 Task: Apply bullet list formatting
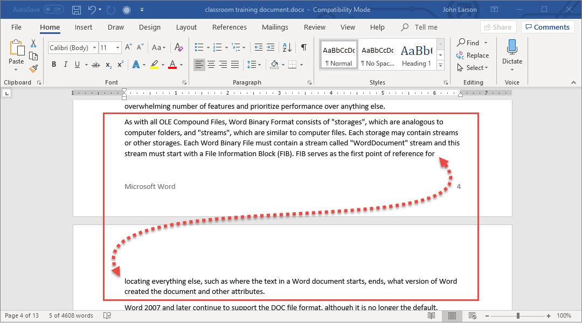point(199,47)
